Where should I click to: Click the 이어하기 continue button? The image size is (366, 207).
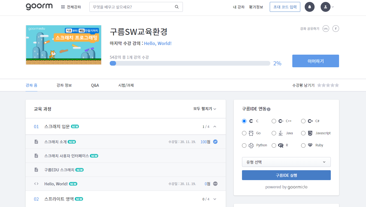coord(316,61)
